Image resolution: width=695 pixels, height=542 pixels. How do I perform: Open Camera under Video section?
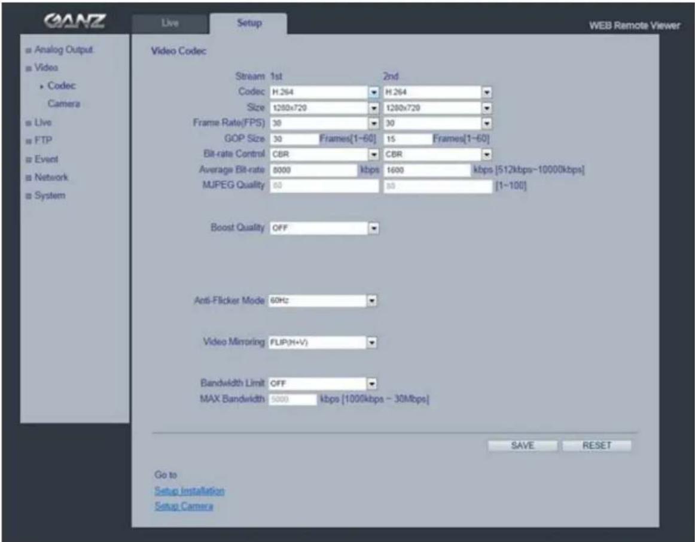[x=64, y=103]
